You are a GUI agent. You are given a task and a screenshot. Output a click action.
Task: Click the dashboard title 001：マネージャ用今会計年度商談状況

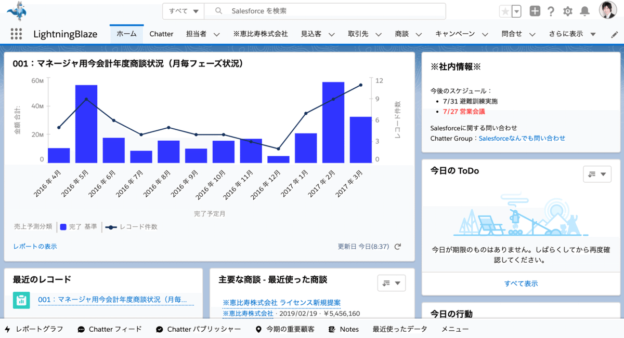[x=128, y=64]
